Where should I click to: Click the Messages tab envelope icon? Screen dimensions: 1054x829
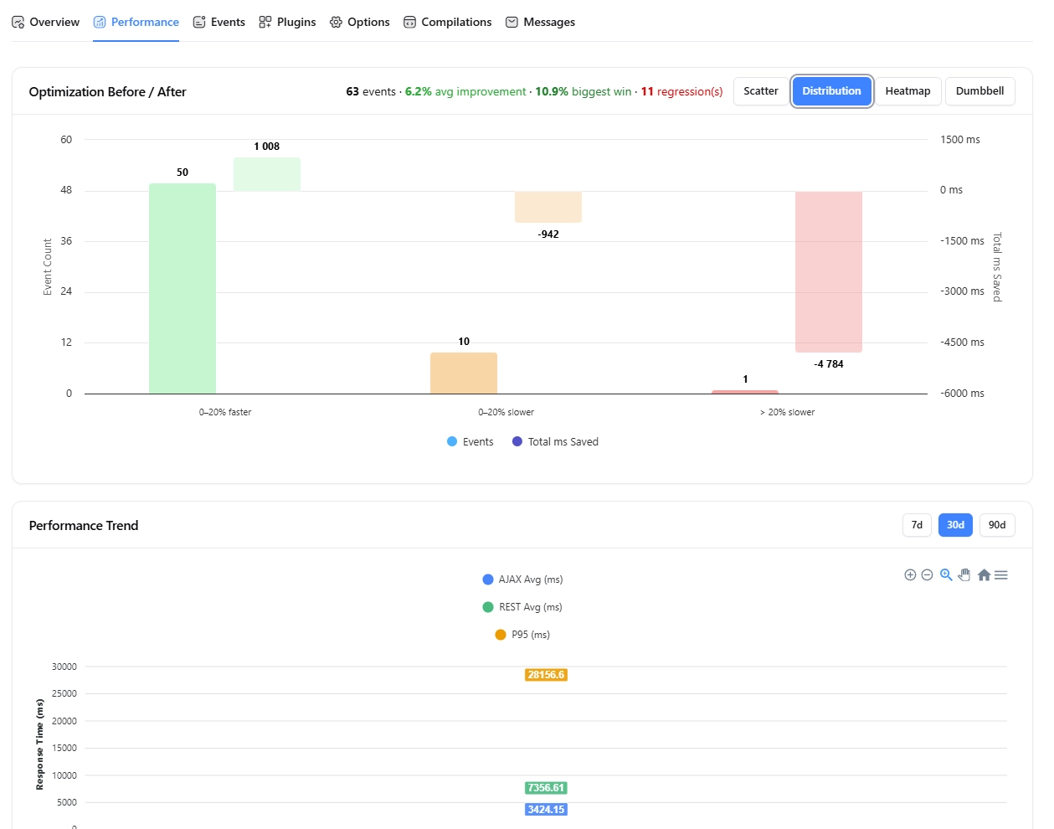pos(512,22)
